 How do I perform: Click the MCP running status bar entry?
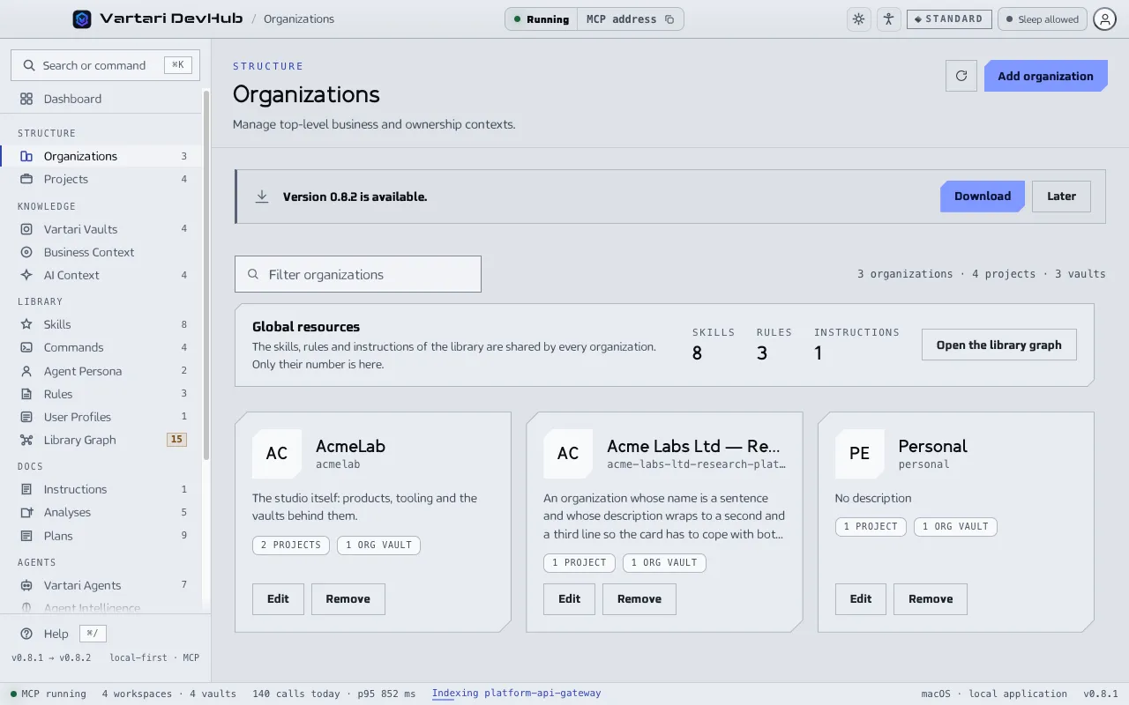click(49, 694)
